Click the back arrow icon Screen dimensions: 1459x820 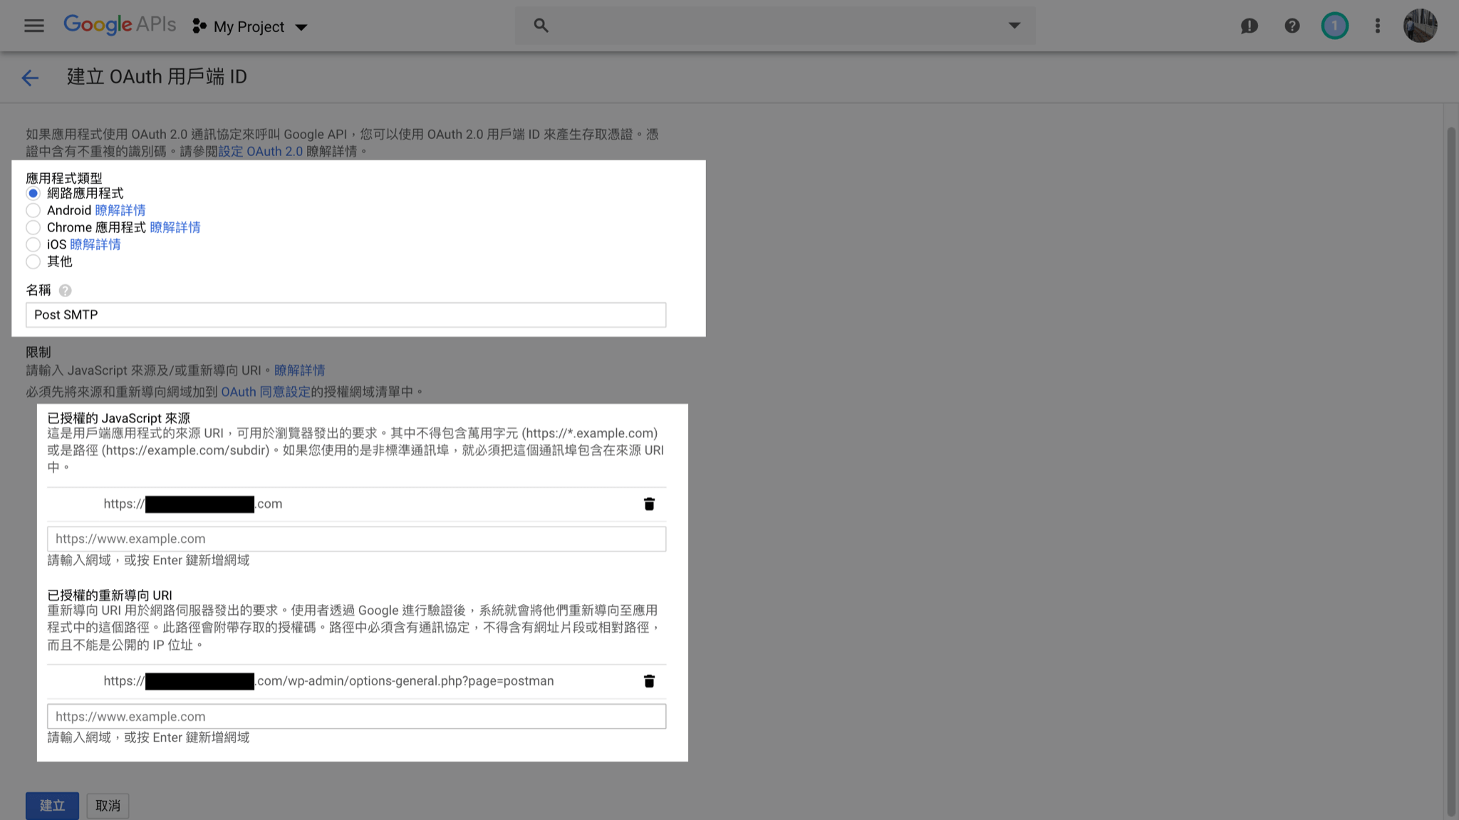[30, 78]
